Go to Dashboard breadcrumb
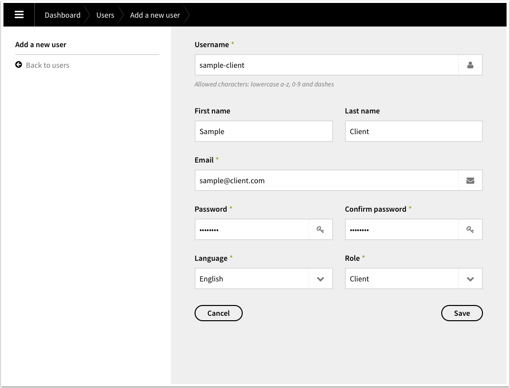Image resolution: width=510 pixels, height=388 pixels. pos(62,15)
